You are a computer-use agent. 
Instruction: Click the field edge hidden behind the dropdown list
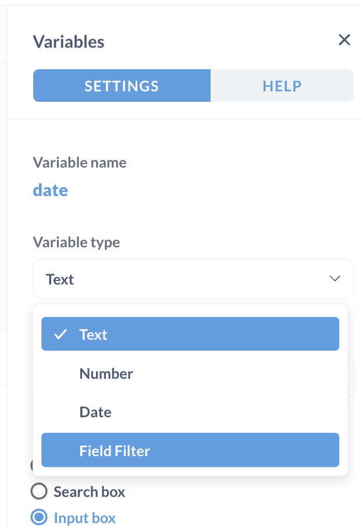pos(351,378)
